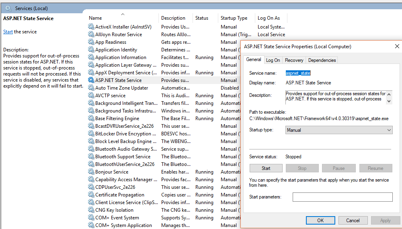Image resolution: width=402 pixels, height=229 pixels.
Task: Confirm the dialog with OK
Action: [320, 221]
